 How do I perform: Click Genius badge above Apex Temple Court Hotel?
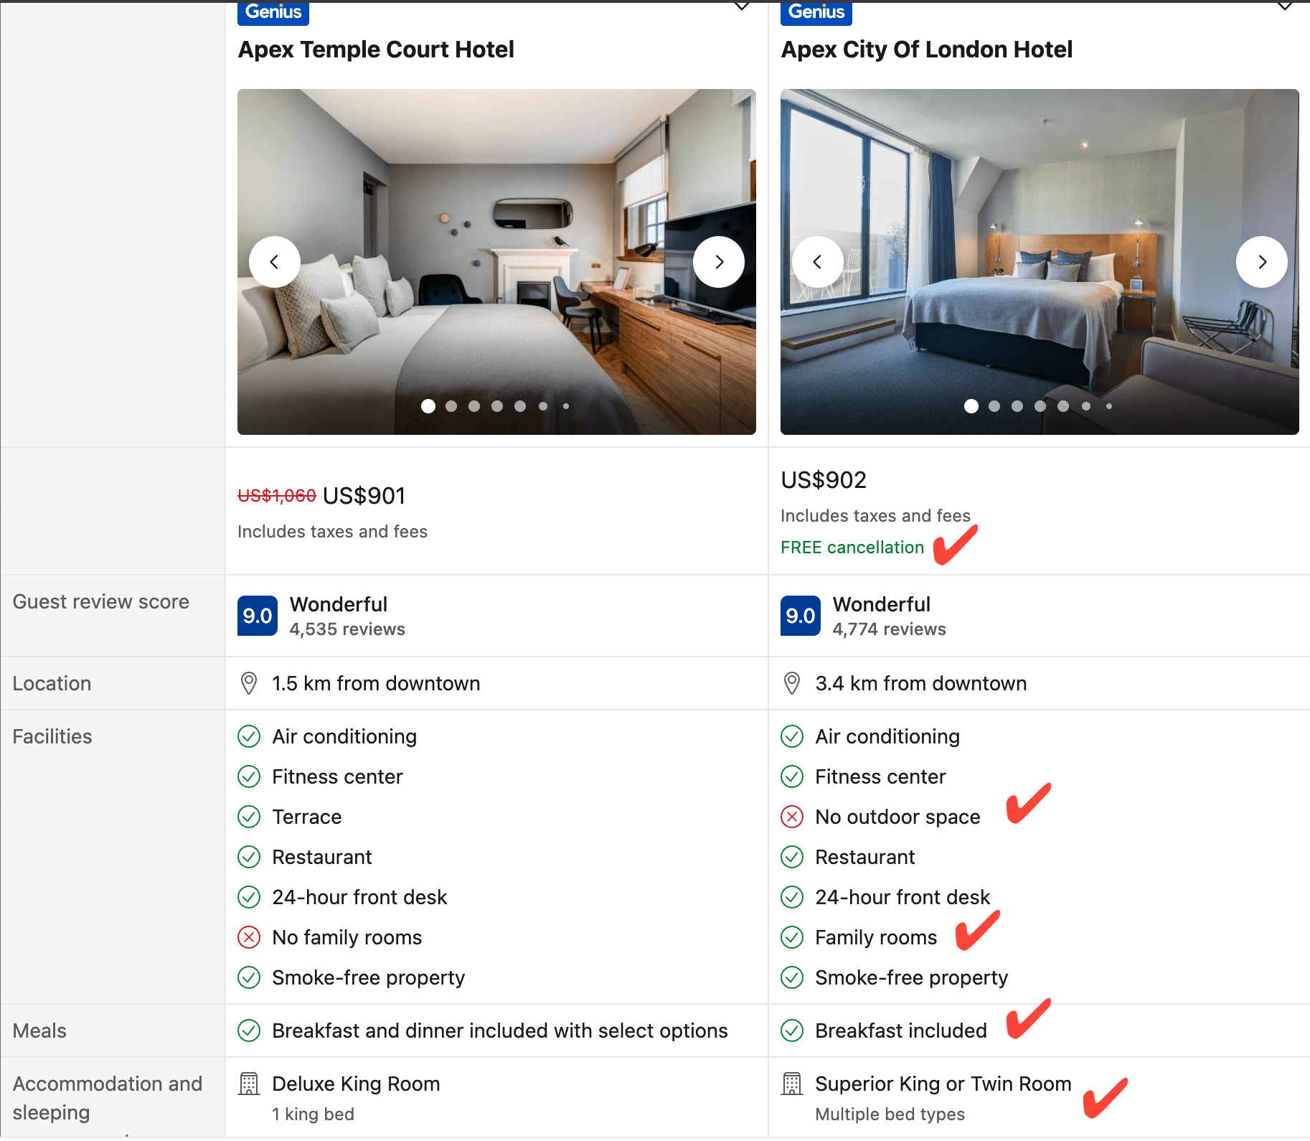tap(273, 12)
